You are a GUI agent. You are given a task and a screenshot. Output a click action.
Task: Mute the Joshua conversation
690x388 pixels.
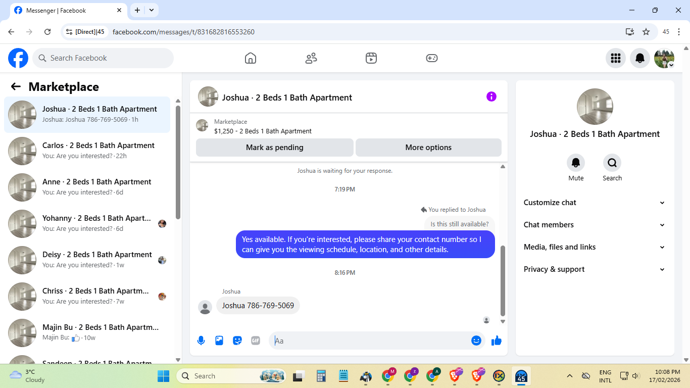pos(576,163)
